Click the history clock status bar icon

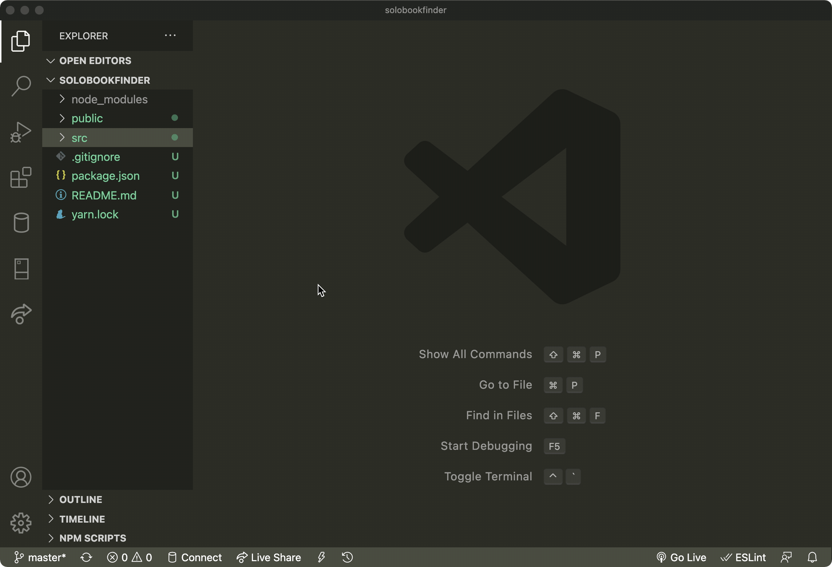click(x=347, y=557)
